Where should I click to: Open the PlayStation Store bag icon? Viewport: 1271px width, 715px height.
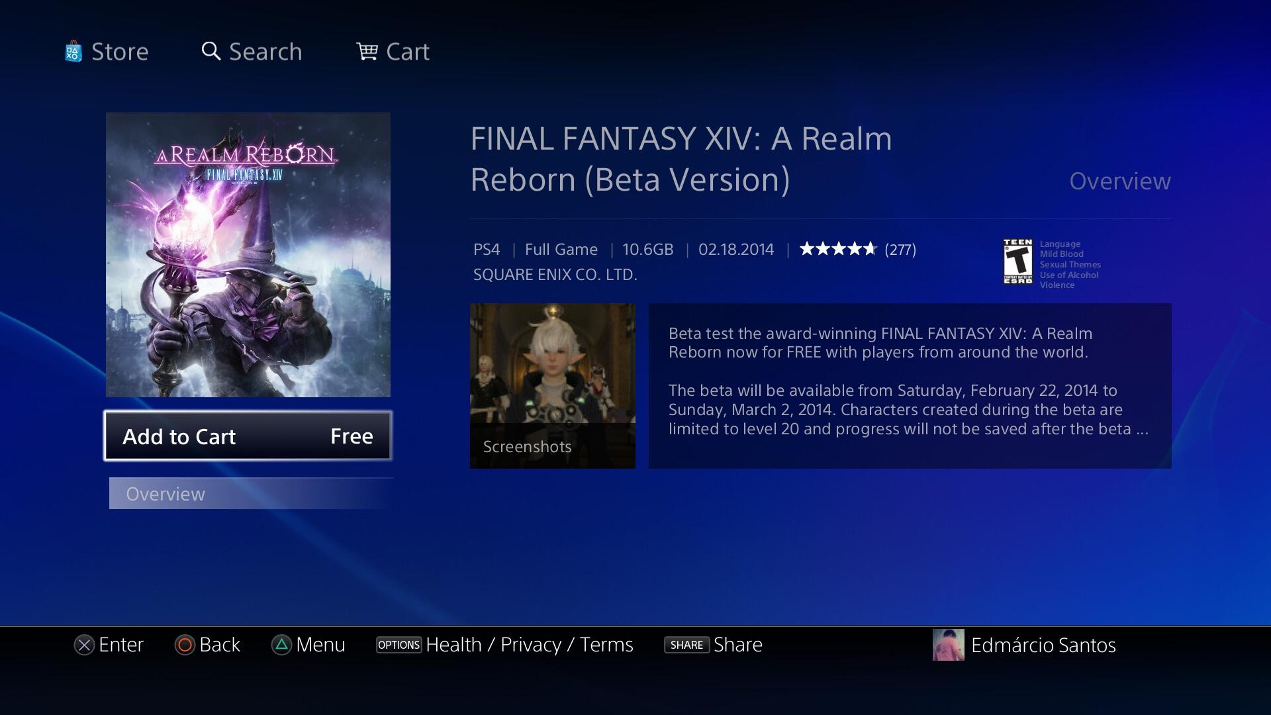(73, 52)
